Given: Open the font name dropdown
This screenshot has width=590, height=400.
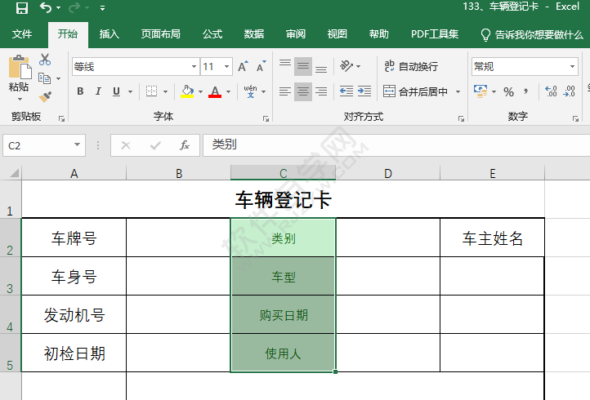Looking at the screenshot, I should tap(194, 67).
